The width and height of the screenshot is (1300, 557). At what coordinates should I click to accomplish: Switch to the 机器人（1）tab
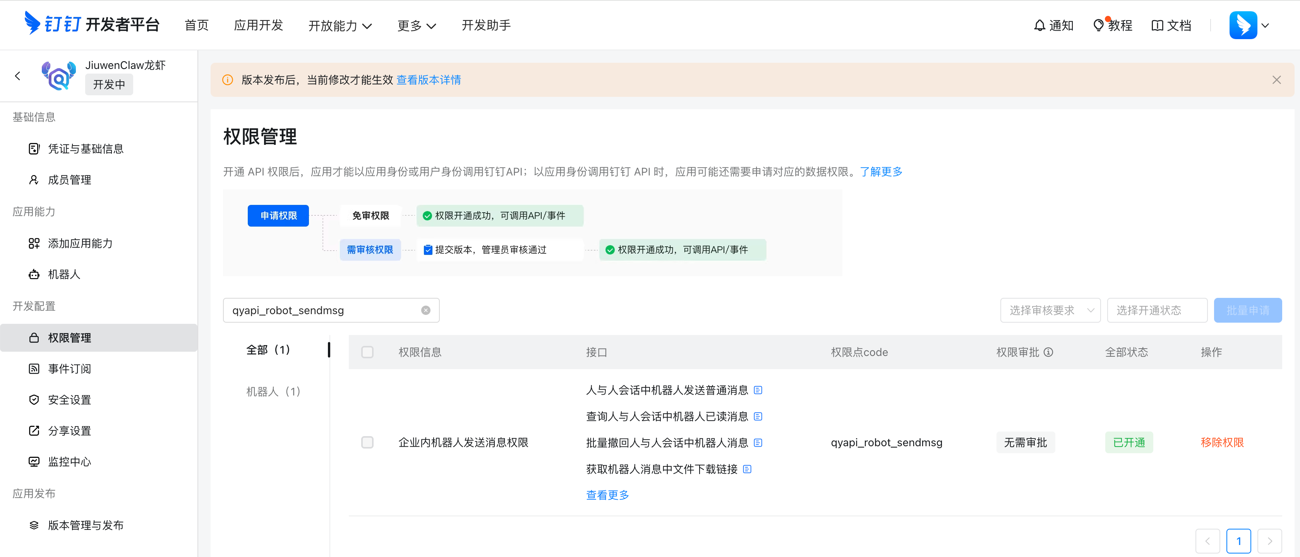click(273, 391)
